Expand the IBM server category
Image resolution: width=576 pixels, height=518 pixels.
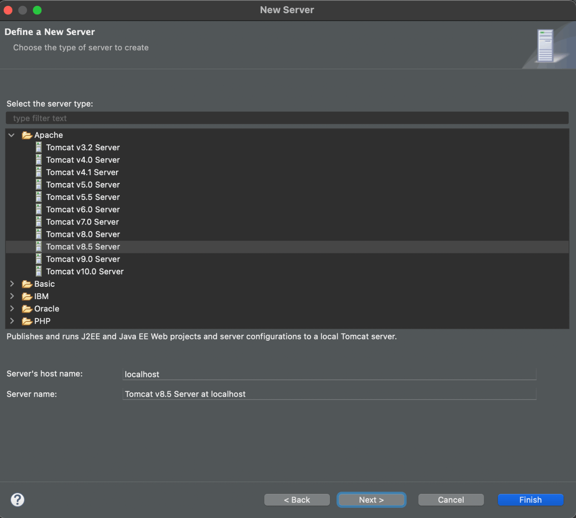[x=12, y=296]
